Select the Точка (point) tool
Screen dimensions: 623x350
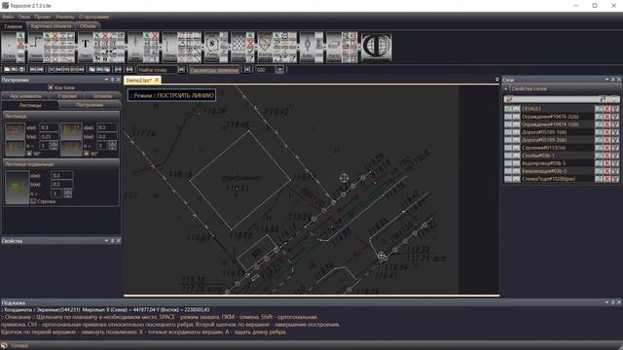pyautogui.click(x=9, y=48)
